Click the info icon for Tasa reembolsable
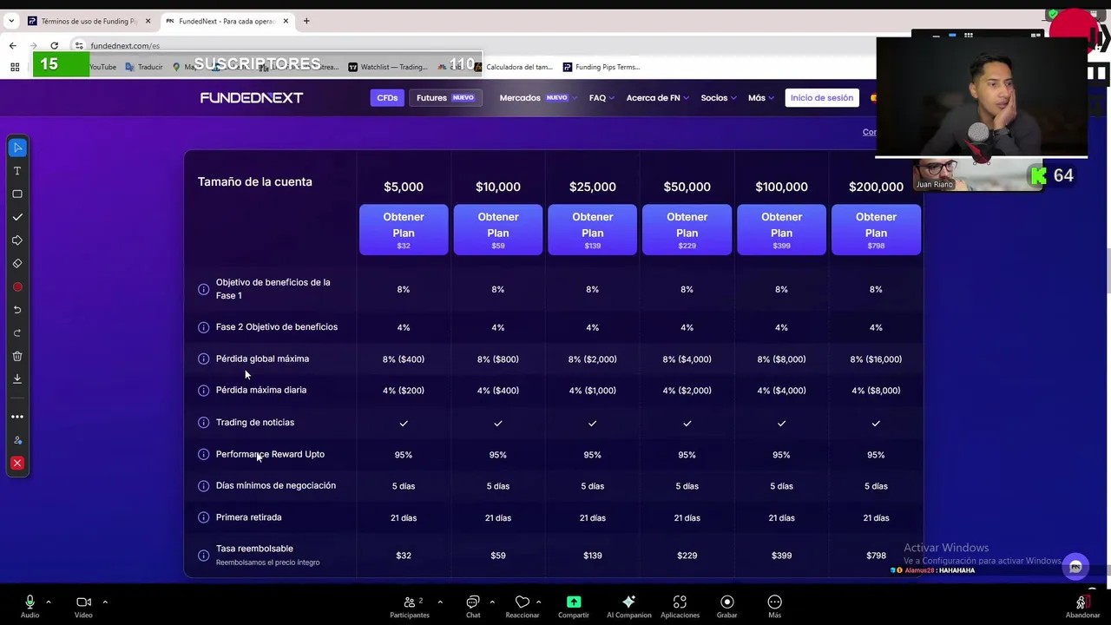The width and height of the screenshot is (1111, 625). 203,556
